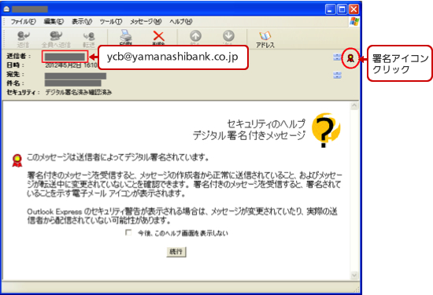Screen dimensions: 433x295
Task: Open the Message (メッセージ) menu
Action: click(x=146, y=21)
